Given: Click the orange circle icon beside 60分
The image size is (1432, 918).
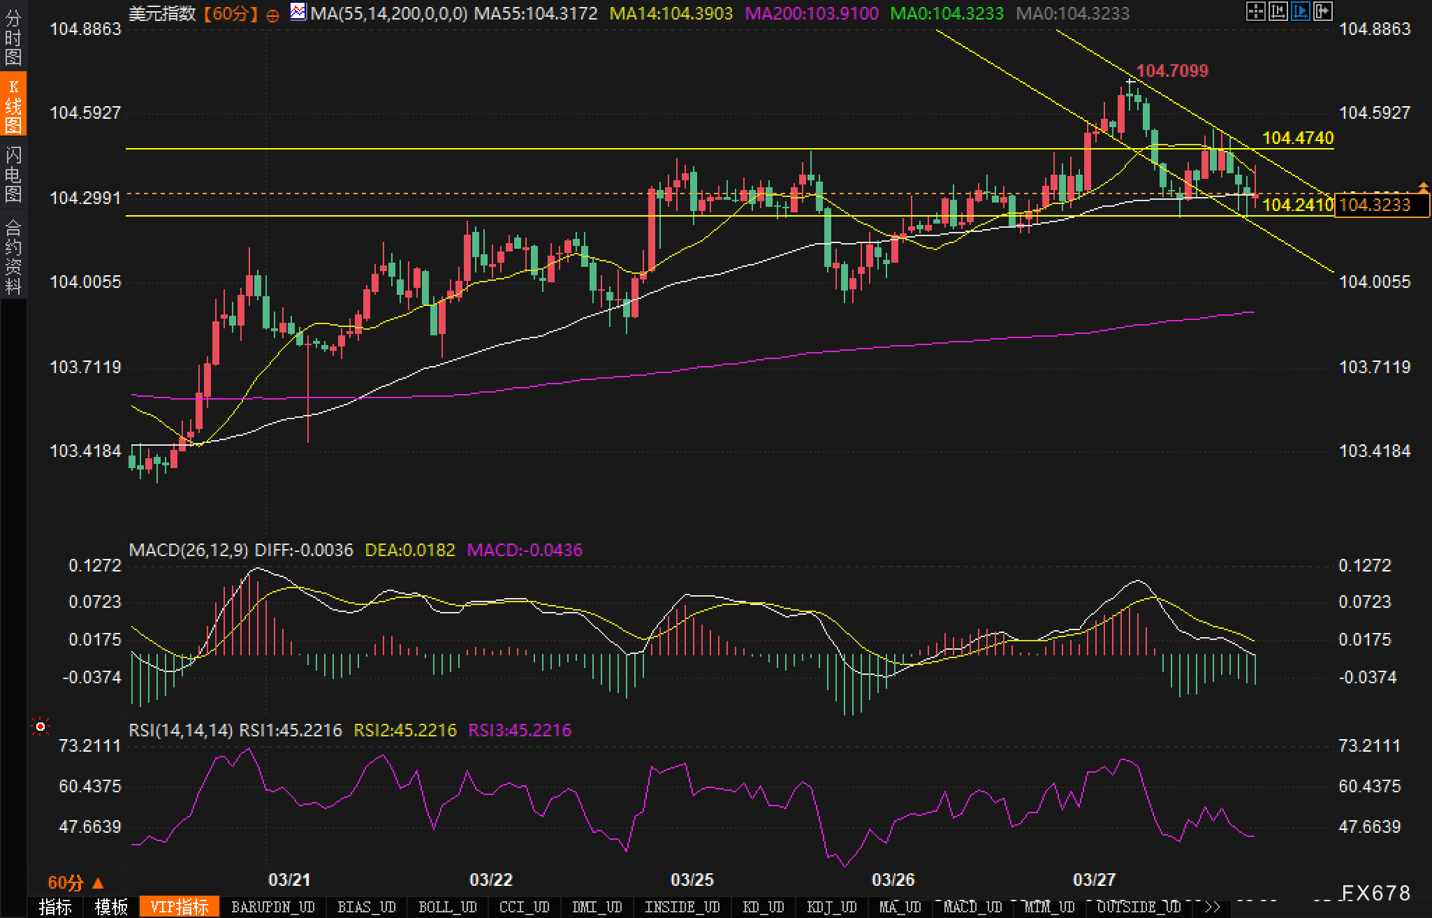Looking at the screenshot, I should pos(273,15).
